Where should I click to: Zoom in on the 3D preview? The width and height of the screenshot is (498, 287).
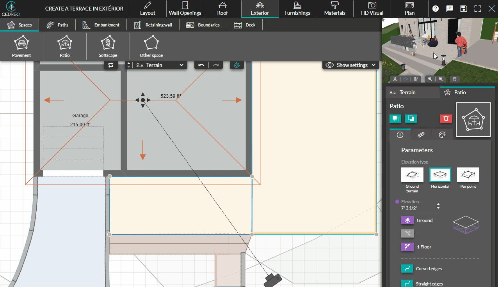click(x=430, y=79)
